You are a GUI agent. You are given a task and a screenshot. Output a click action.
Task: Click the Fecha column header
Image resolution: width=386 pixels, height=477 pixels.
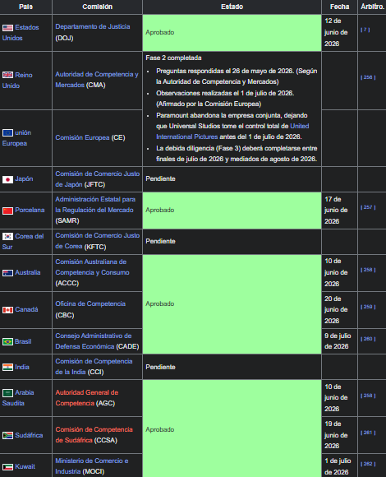tap(339, 7)
